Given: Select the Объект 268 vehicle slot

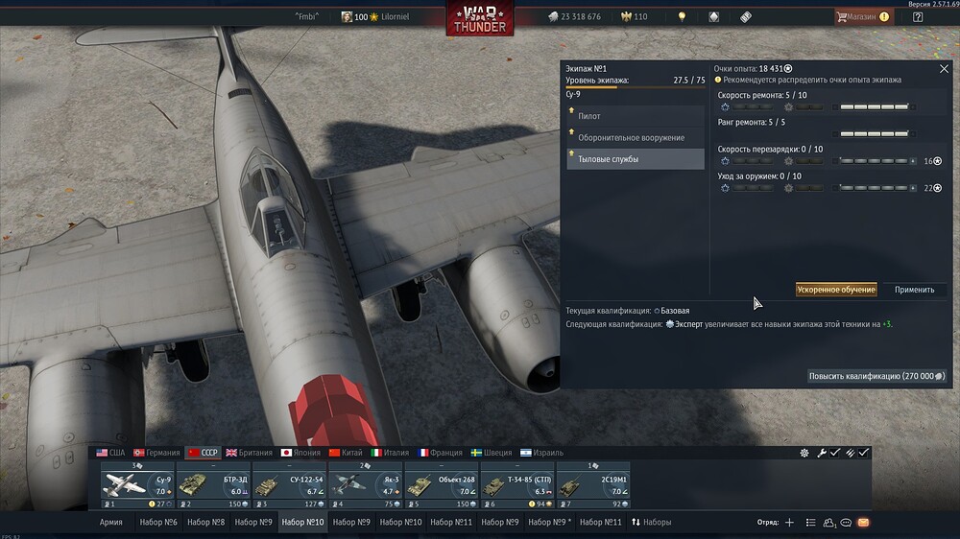Looking at the screenshot, I should (442, 485).
